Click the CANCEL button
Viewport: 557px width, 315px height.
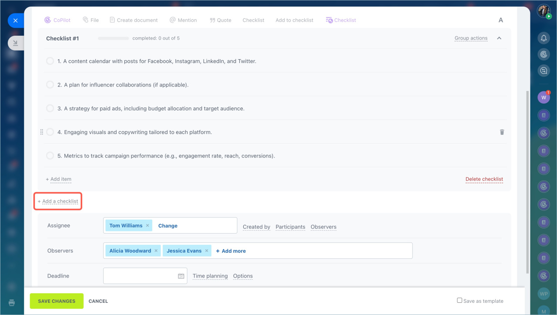[x=98, y=301]
